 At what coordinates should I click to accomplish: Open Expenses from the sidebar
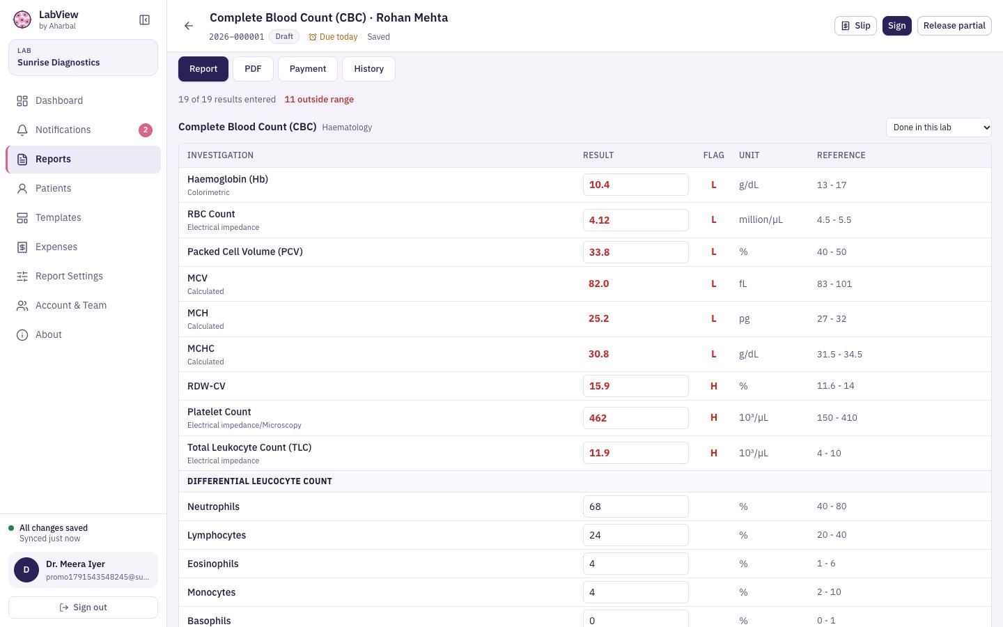(x=83, y=247)
